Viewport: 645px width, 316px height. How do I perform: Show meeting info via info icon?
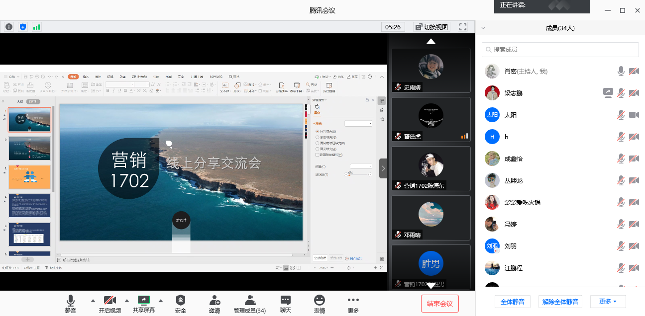click(9, 27)
